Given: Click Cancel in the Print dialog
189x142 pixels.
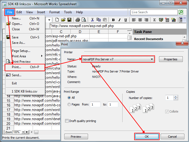Looking at the screenshot, I should [x=172, y=137].
